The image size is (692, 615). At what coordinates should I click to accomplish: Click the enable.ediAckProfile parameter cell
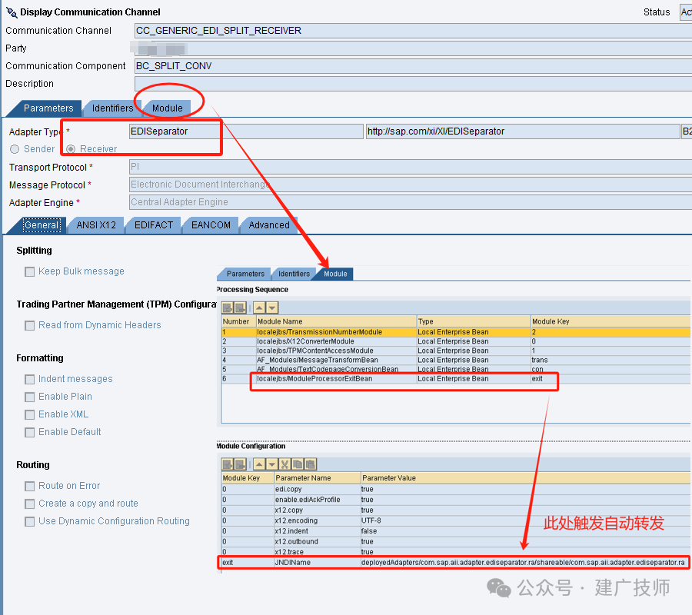click(x=318, y=500)
